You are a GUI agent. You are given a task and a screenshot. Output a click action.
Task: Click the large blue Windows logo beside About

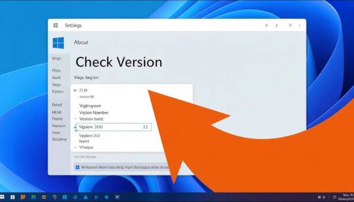pyautogui.click(x=58, y=43)
